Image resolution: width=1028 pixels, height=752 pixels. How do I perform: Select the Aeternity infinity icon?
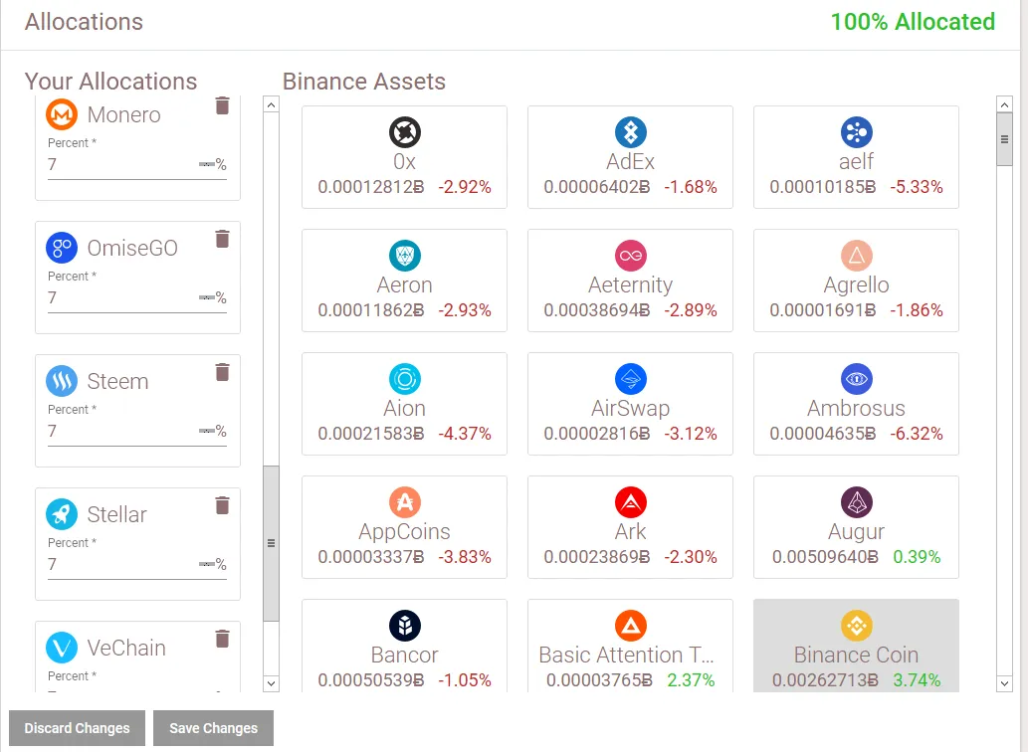click(631, 256)
